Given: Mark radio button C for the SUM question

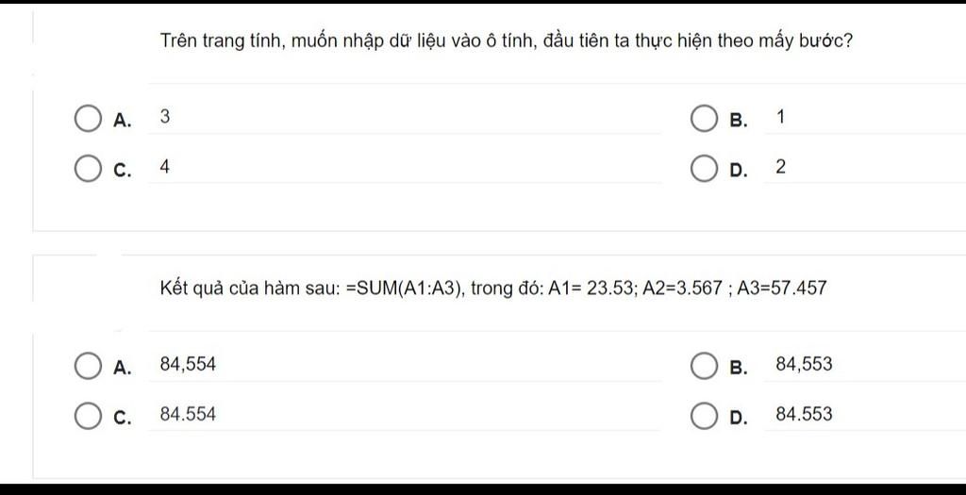Looking at the screenshot, I should pos(88,416).
